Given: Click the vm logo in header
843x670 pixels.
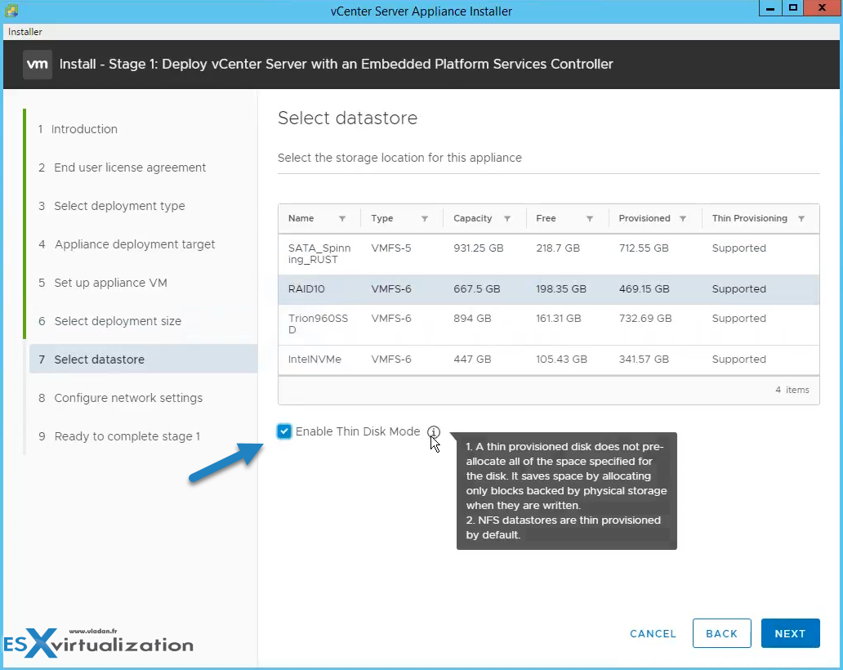Looking at the screenshot, I should tap(38, 65).
